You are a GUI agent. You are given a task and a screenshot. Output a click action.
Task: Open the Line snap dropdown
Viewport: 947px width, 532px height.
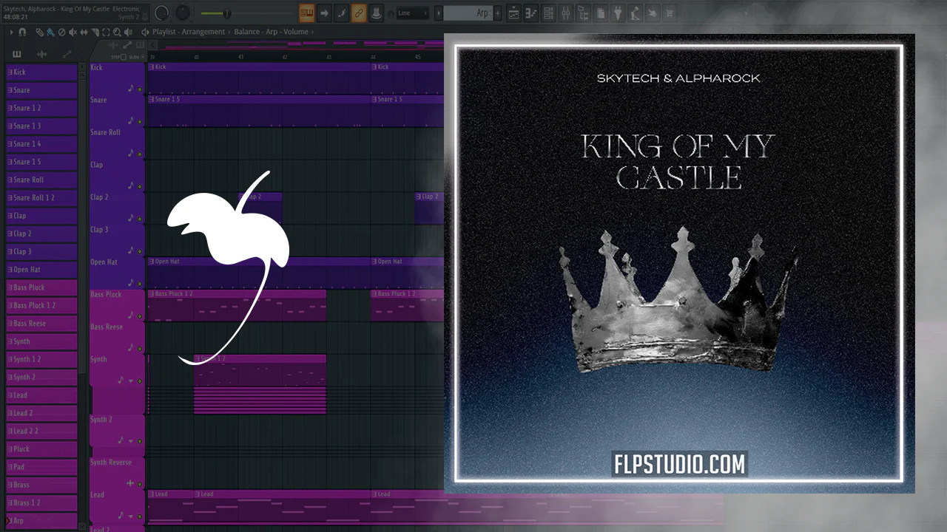(x=413, y=13)
